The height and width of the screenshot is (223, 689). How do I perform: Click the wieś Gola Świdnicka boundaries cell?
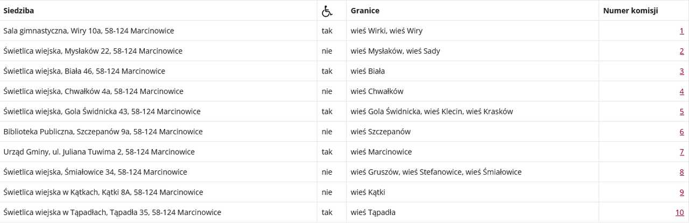tap(473, 112)
